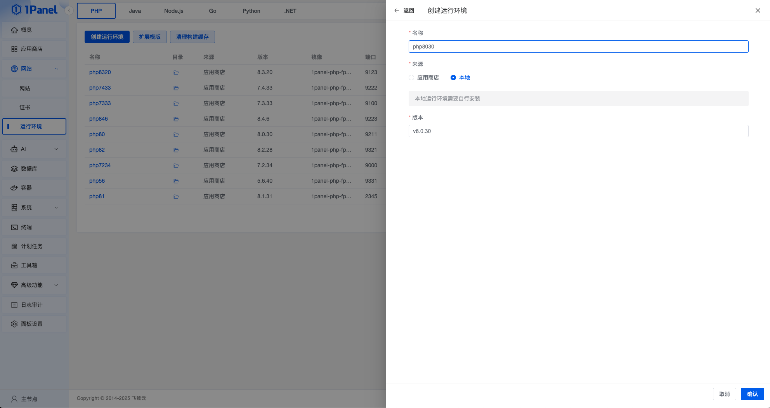Select the 本地 source radio button
The width and height of the screenshot is (770, 408).
tap(453, 78)
